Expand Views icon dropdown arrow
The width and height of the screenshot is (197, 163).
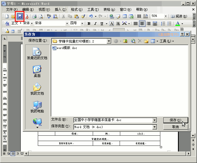pyautogui.click(x=157, y=41)
